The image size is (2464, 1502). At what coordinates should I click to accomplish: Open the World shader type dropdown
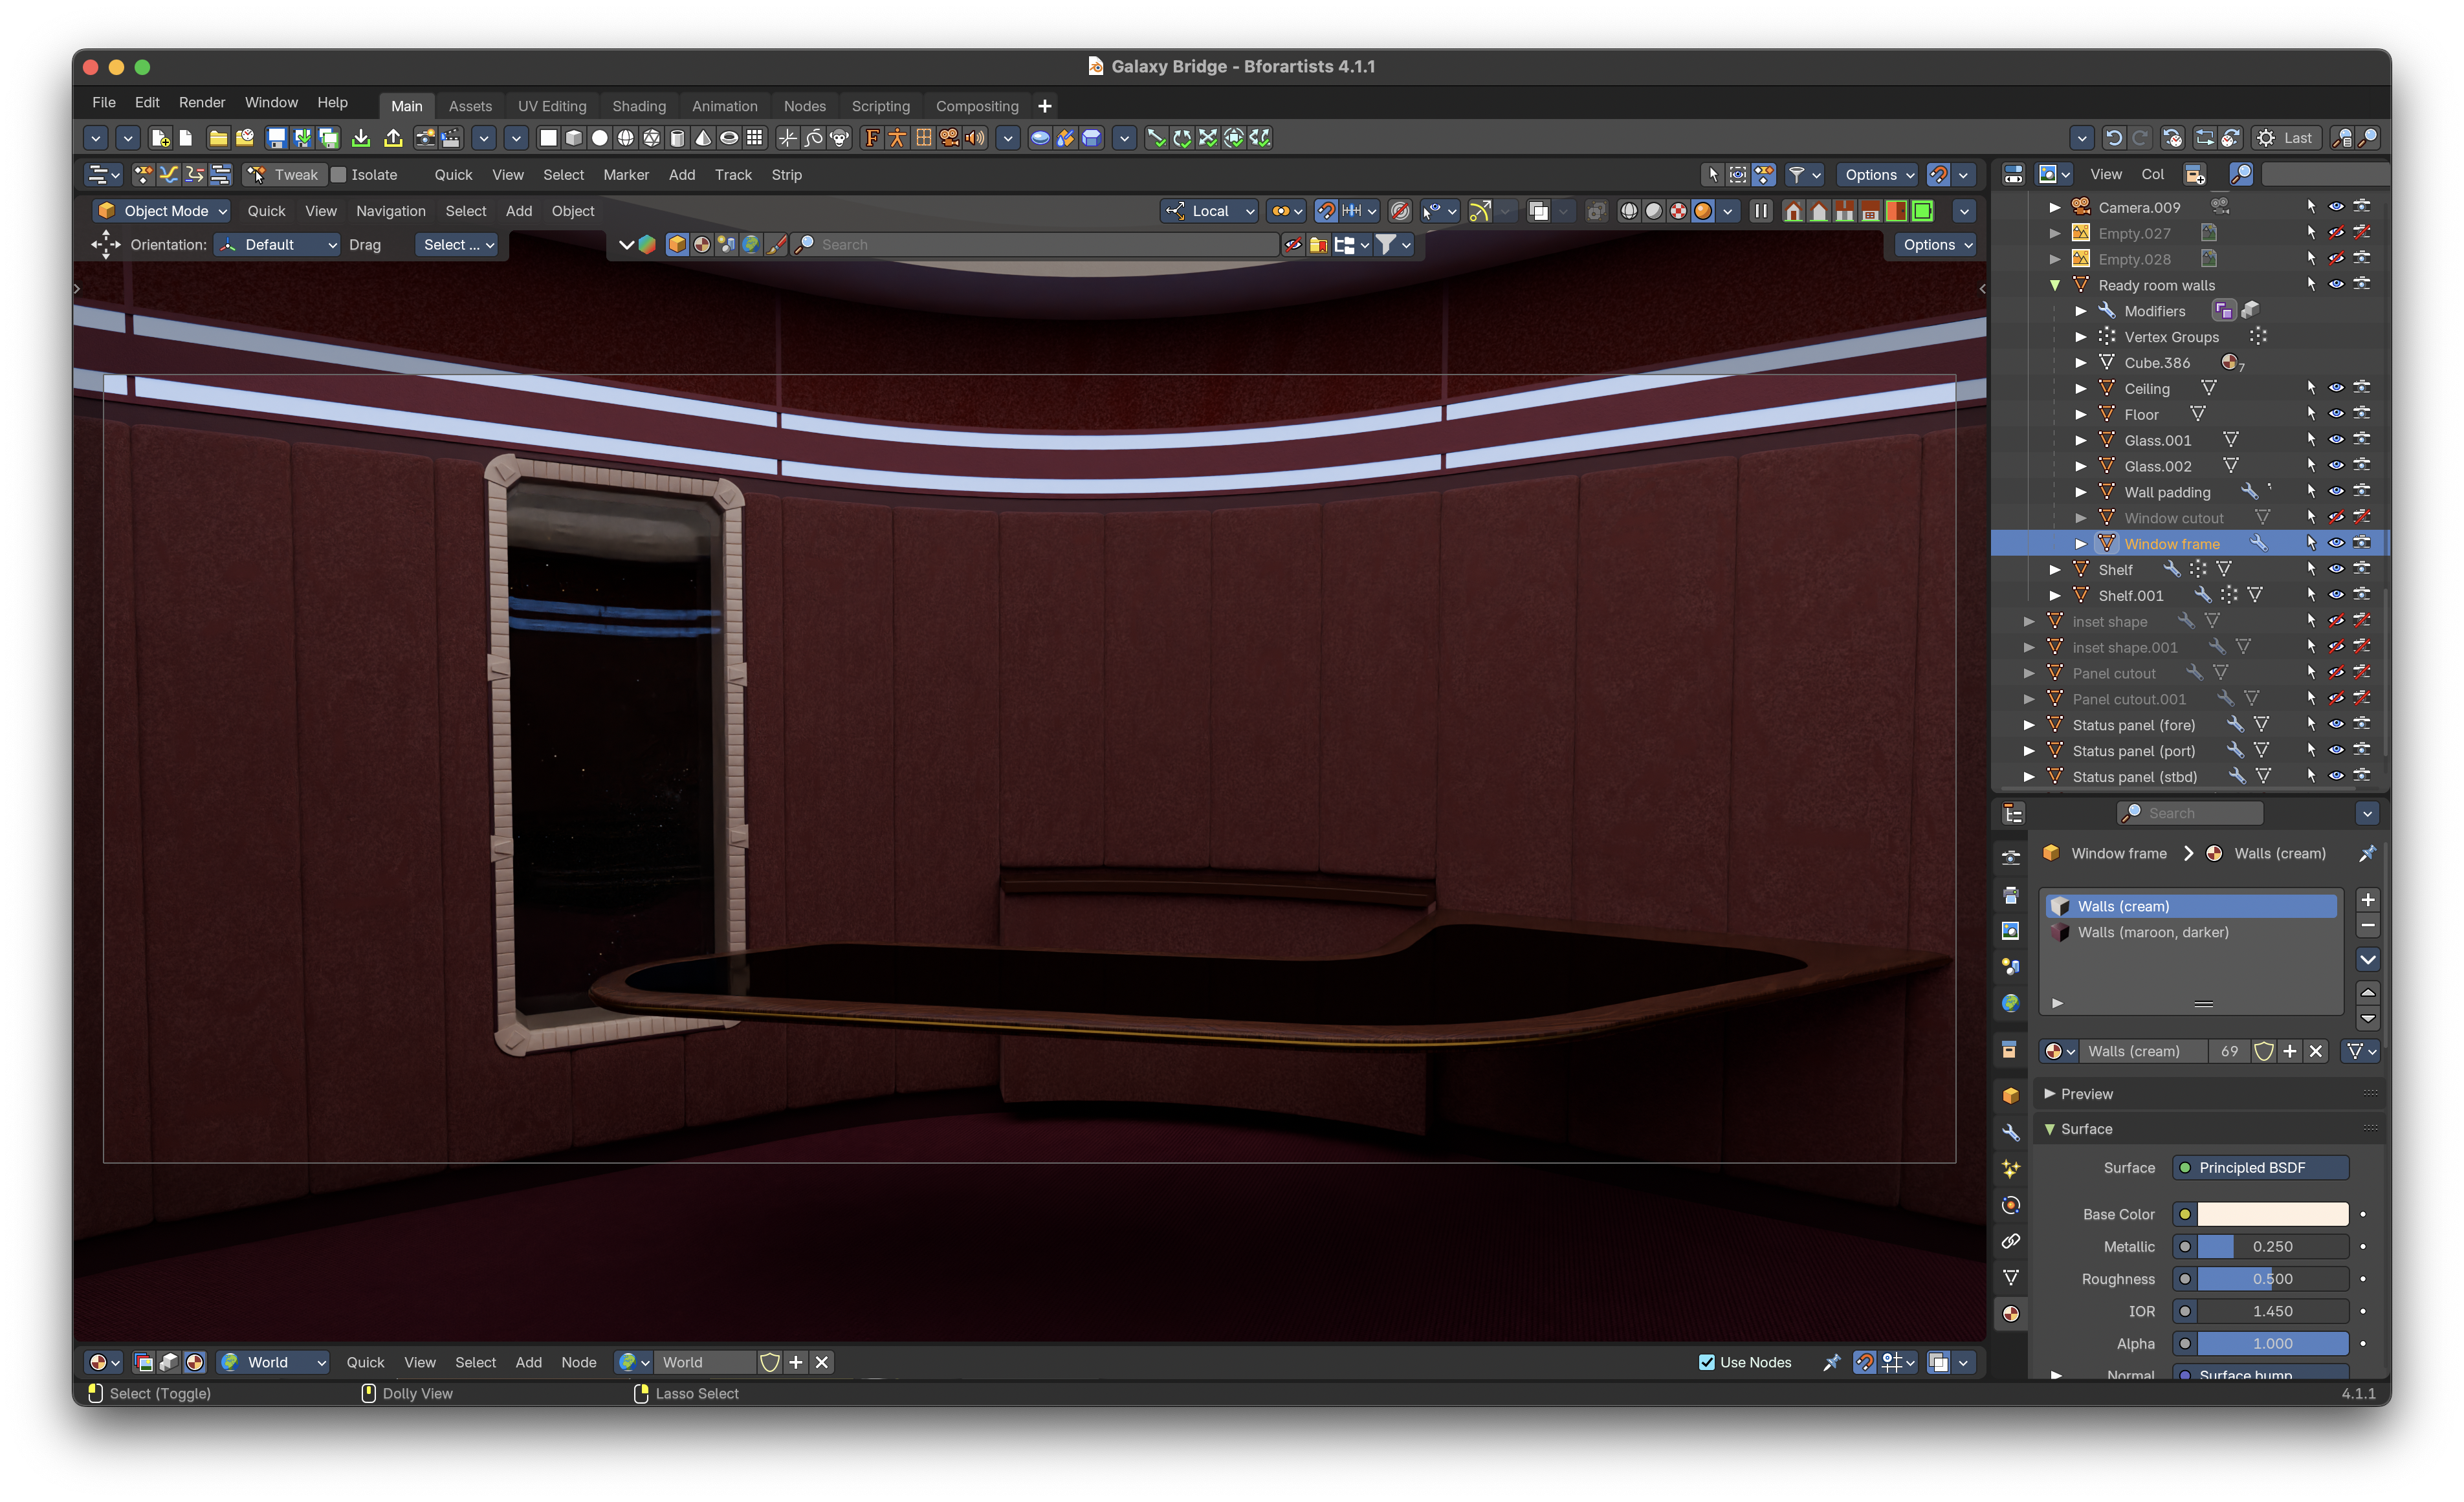pyautogui.click(x=273, y=1362)
